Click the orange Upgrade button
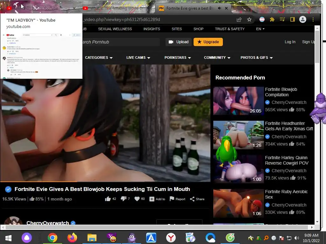This screenshot has width=326, height=244. (208, 42)
